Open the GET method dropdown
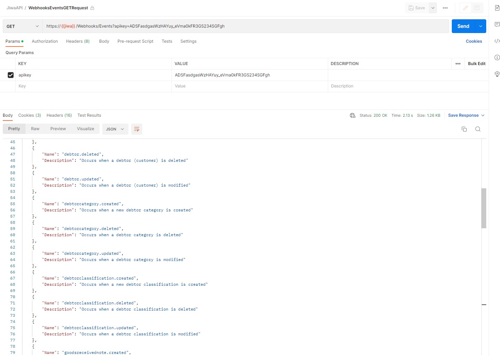The width and height of the screenshot is (500, 356). (x=23, y=26)
